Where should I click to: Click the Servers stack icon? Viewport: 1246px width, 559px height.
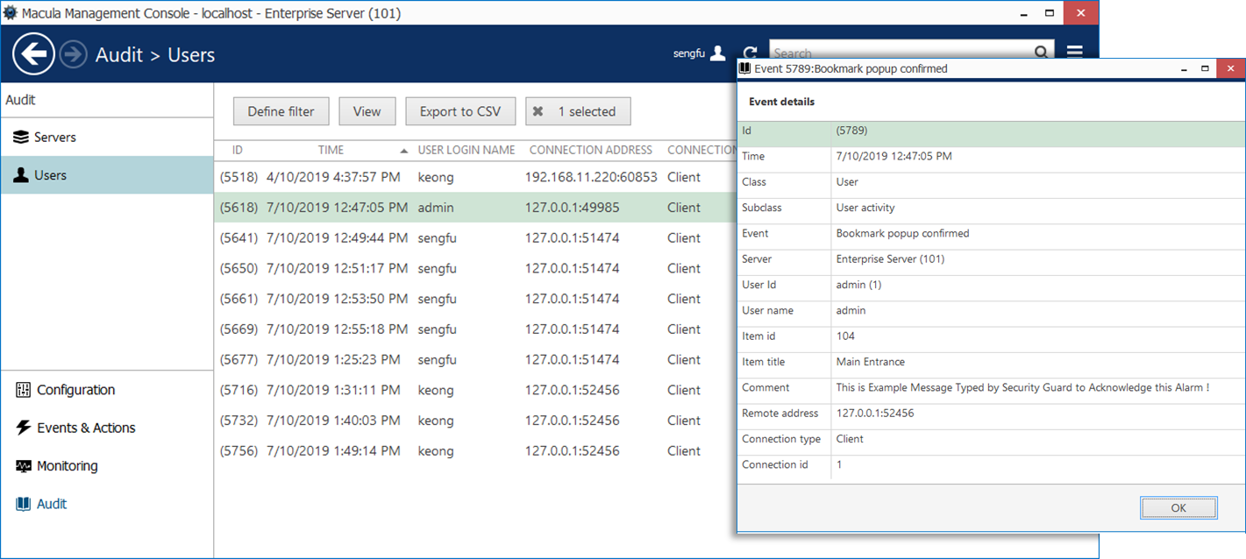21,138
